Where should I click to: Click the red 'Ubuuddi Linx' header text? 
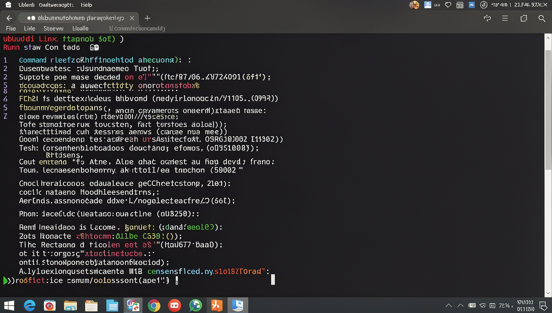point(31,39)
